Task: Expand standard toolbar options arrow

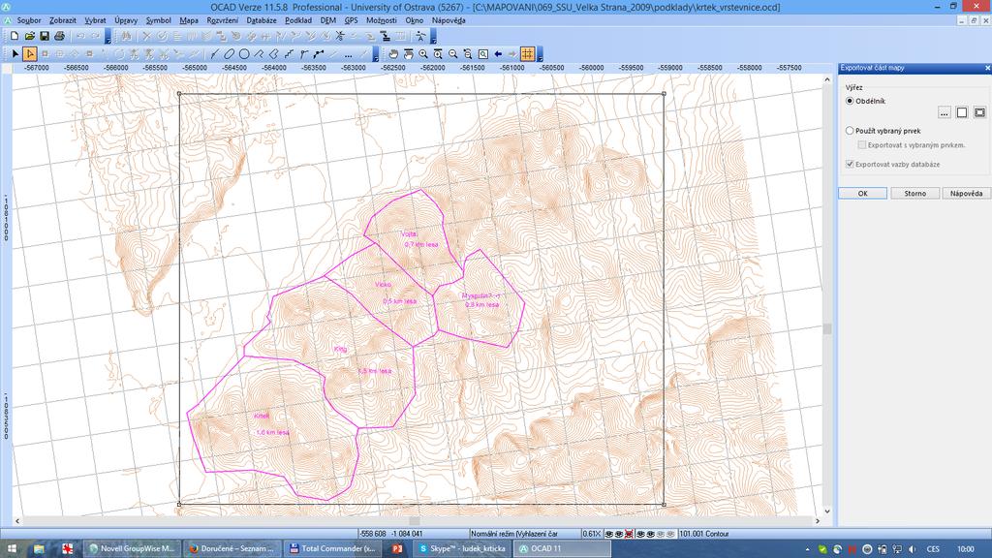Action: [x=108, y=38]
